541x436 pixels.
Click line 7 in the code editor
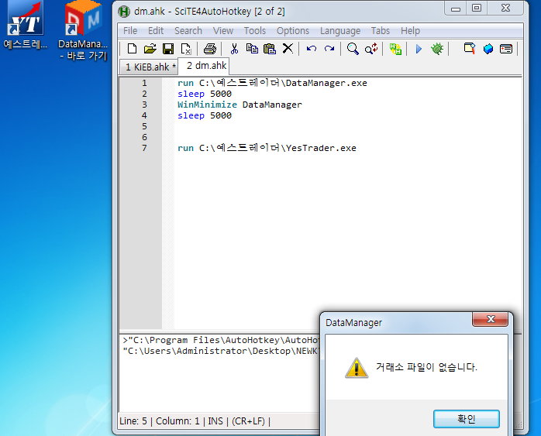[x=267, y=148]
